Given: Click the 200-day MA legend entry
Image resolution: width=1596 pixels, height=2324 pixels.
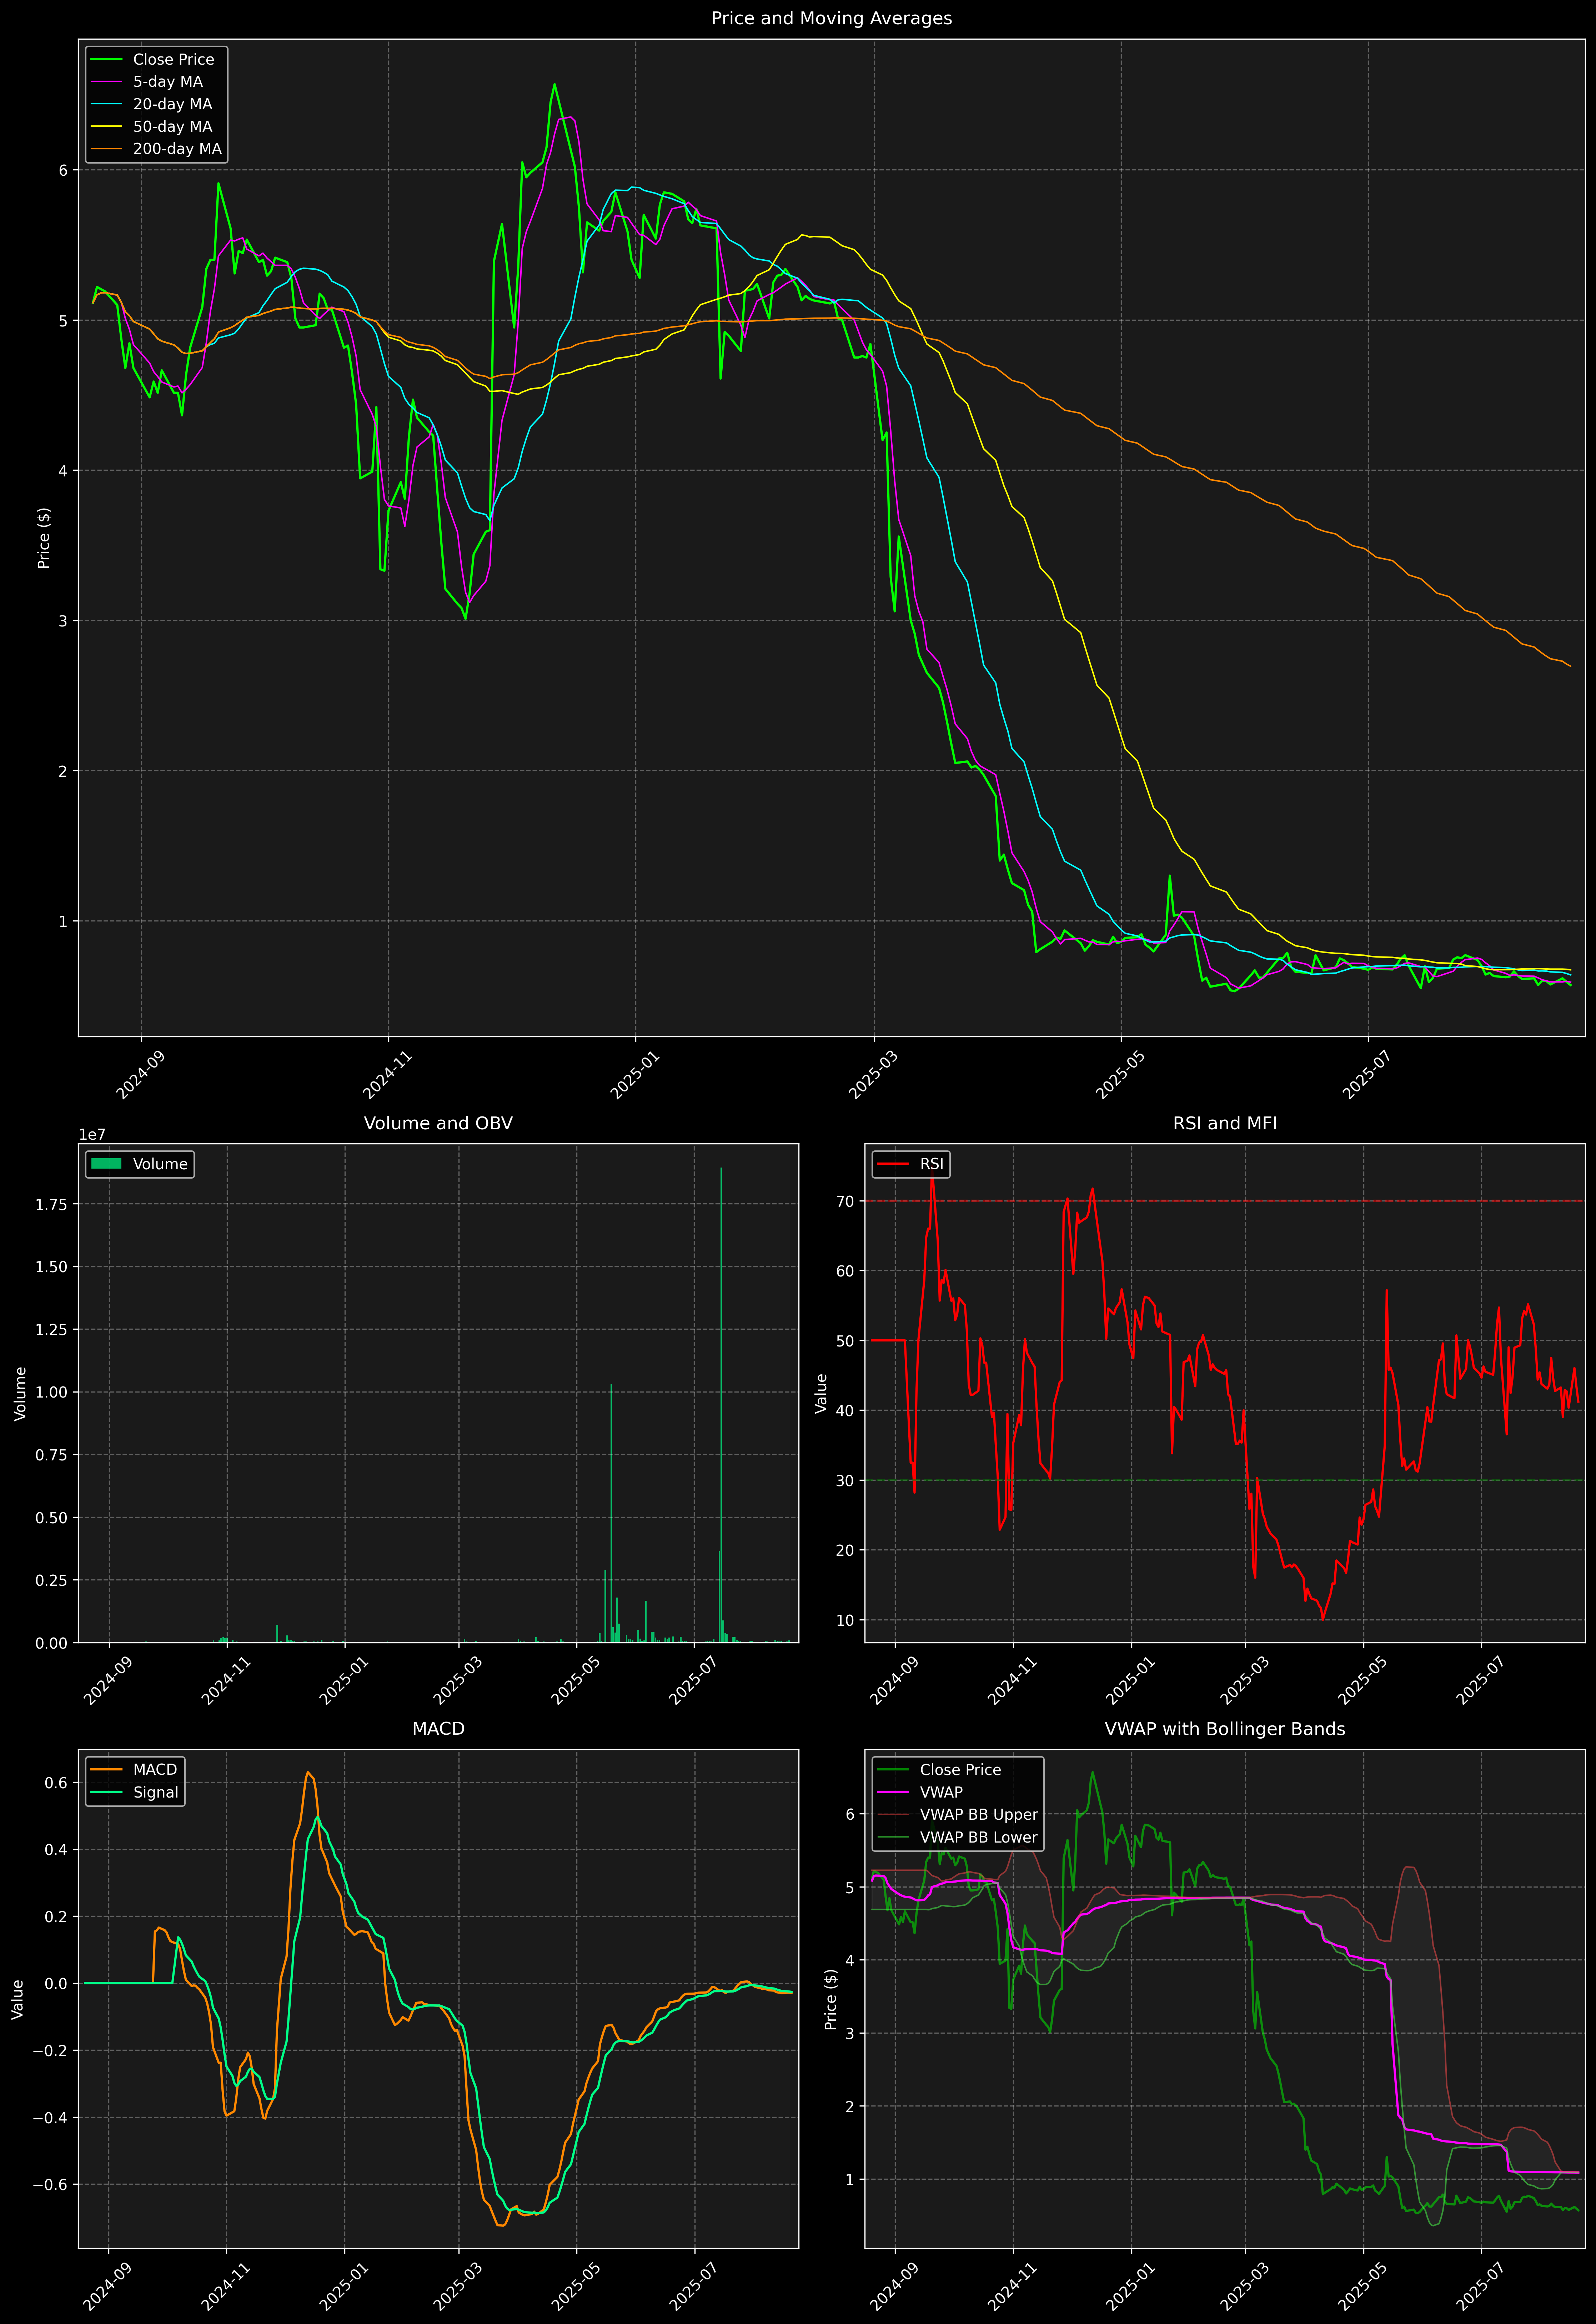Looking at the screenshot, I should (177, 149).
